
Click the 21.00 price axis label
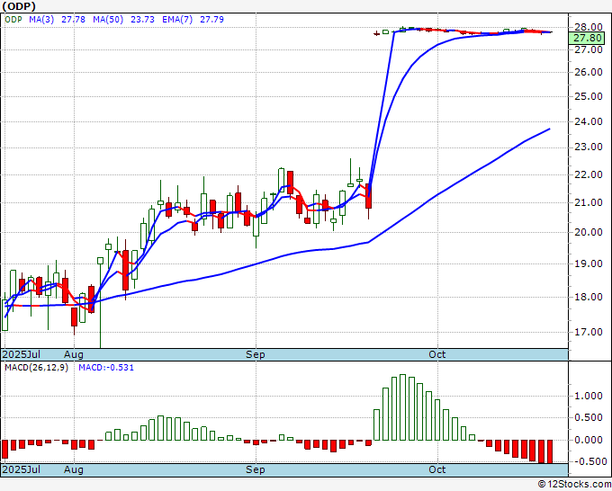pyautogui.click(x=589, y=202)
